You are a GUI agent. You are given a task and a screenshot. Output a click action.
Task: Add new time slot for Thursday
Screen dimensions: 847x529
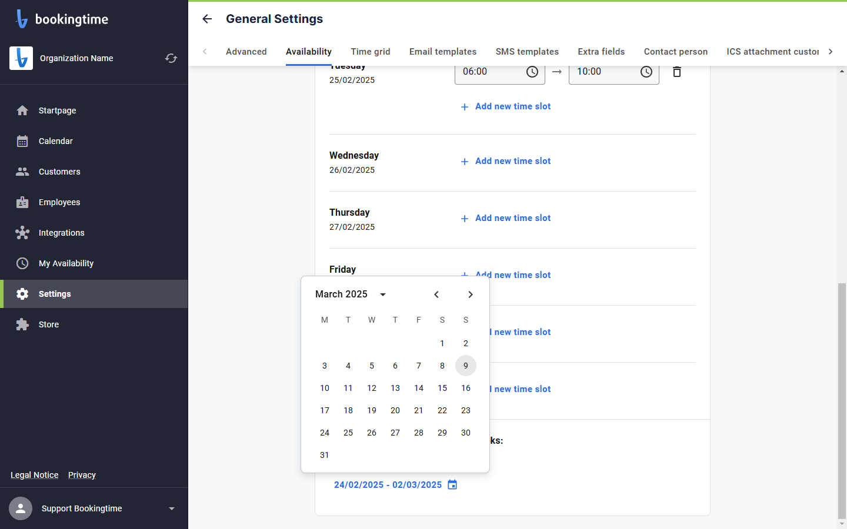pyautogui.click(x=506, y=218)
